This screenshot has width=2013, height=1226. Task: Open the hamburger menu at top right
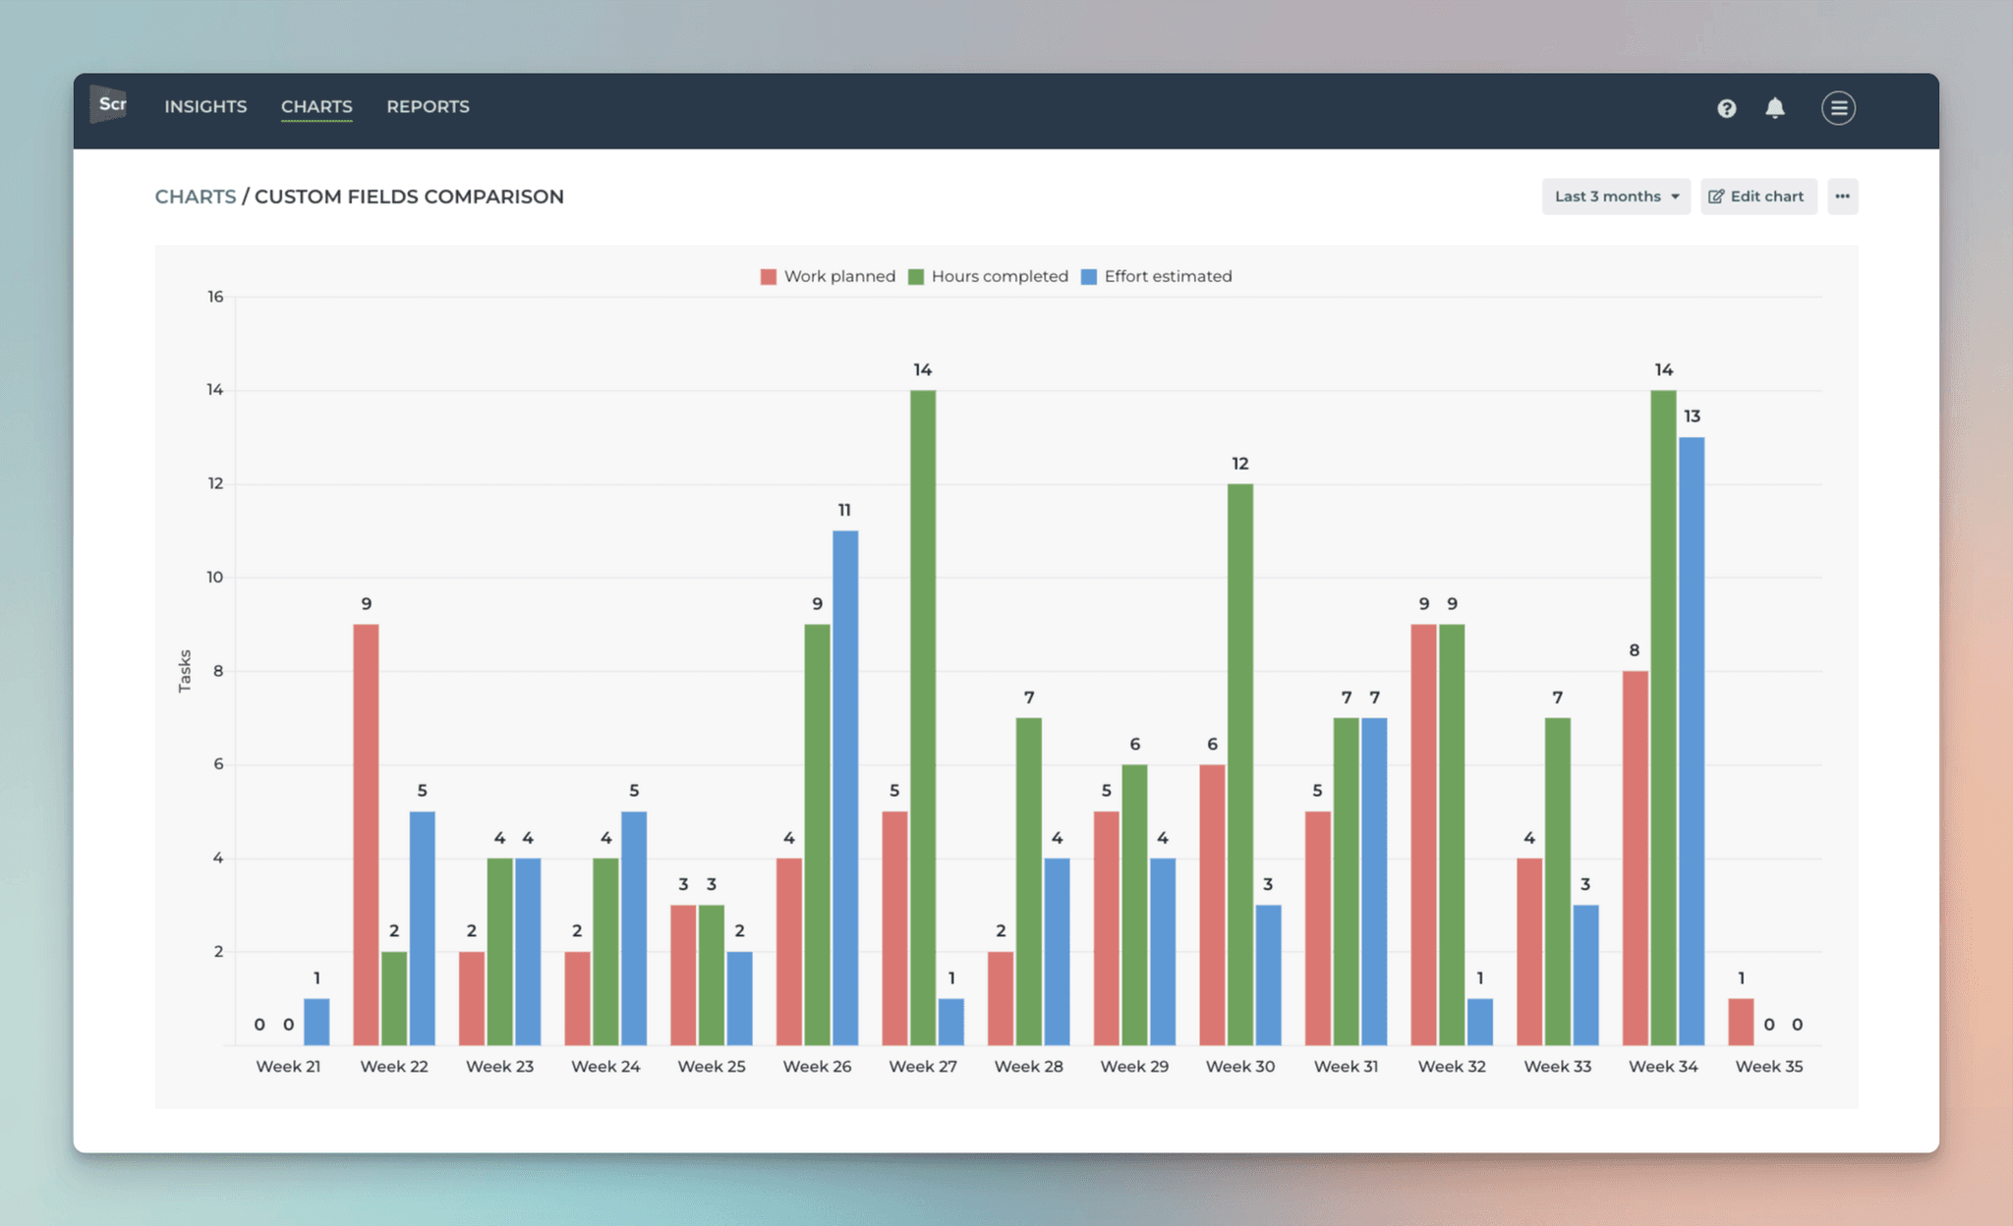click(x=1837, y=108)
